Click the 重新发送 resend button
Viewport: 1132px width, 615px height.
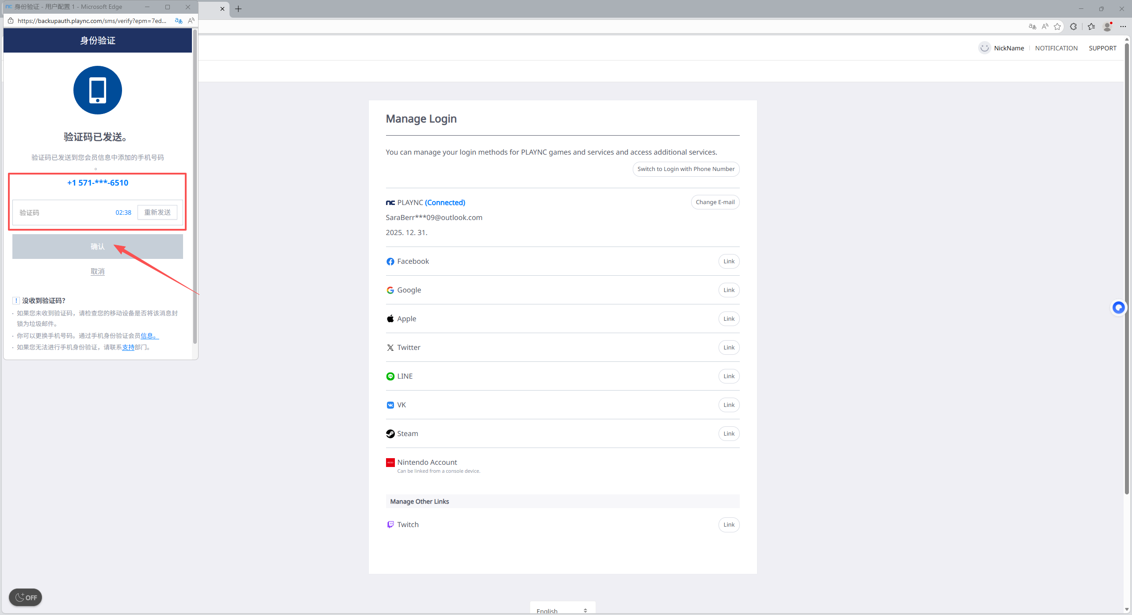point(157,213)
